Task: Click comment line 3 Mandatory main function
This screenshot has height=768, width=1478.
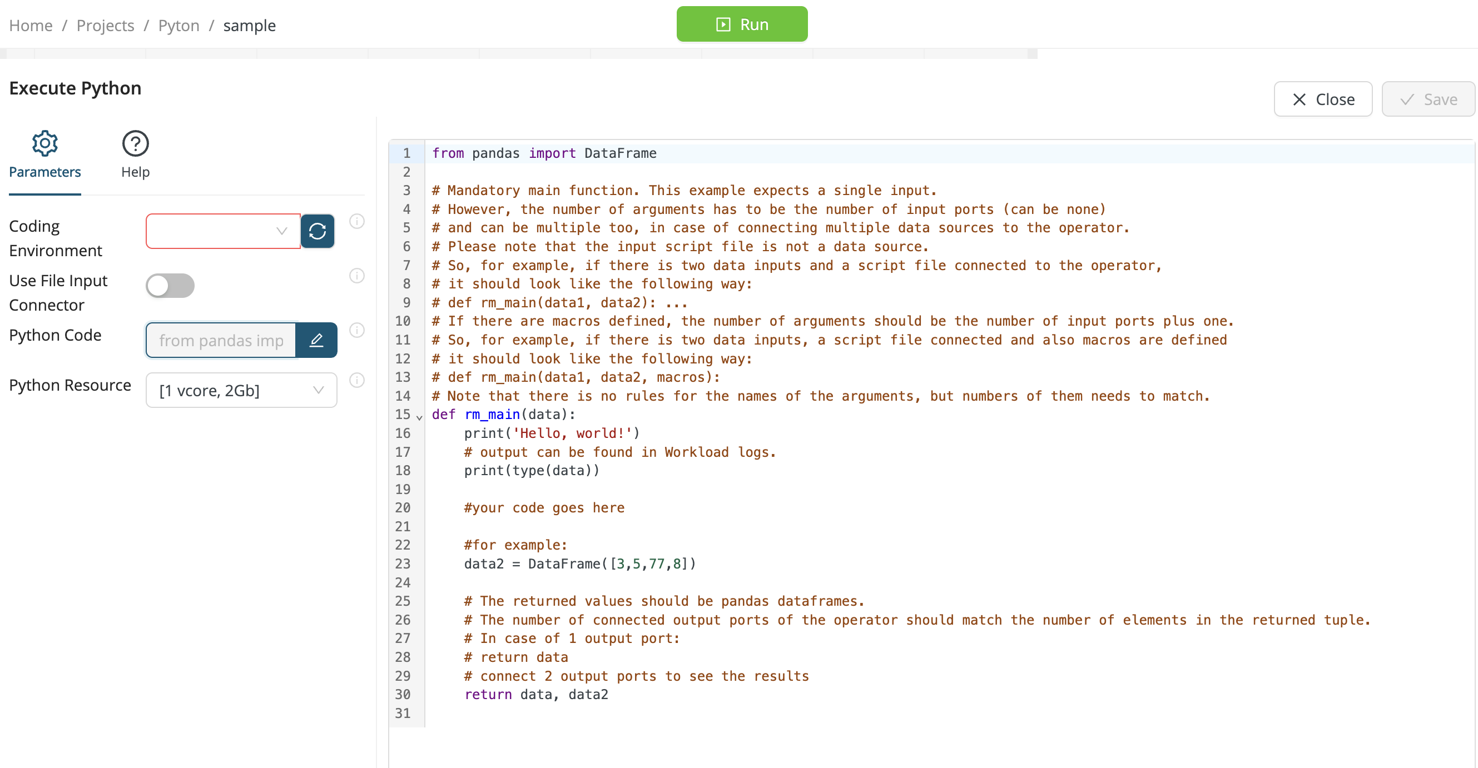Action: (684, 191)
